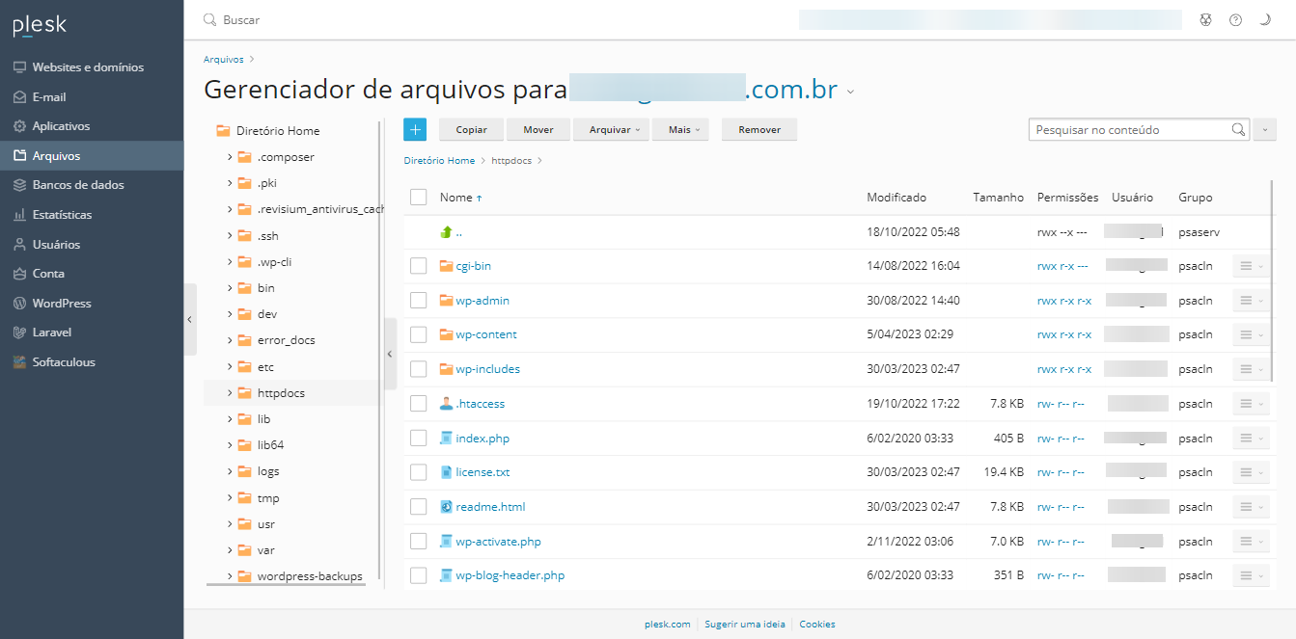Click the wp-admin folder icon
Viewport: 1296px width, 639px height.
(x=446, y=301)
